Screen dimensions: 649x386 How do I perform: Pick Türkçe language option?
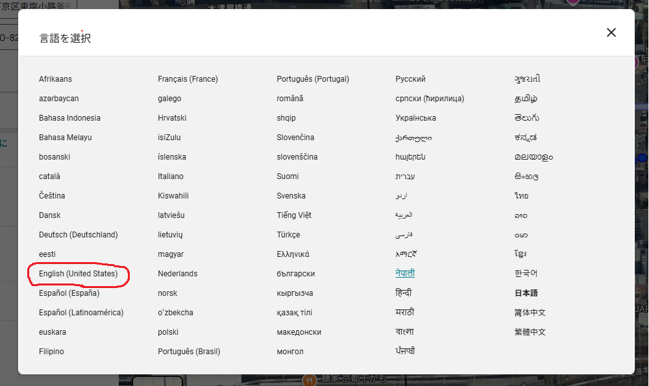point(288,235)
